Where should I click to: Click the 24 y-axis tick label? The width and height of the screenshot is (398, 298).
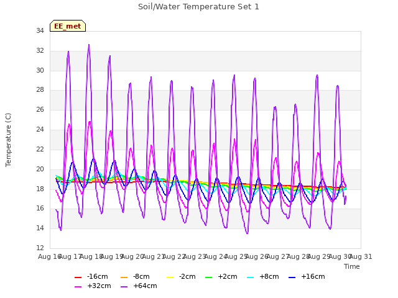click(x=40, y=130)
